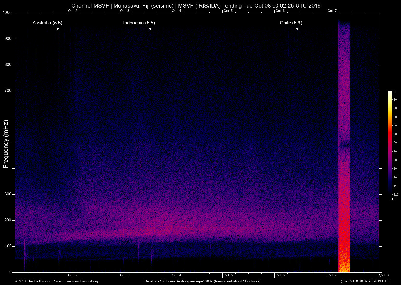Click the 0 frequency tick at axis bottom
The width and height of the screenshot is (401, 285).
coord(11,272)
